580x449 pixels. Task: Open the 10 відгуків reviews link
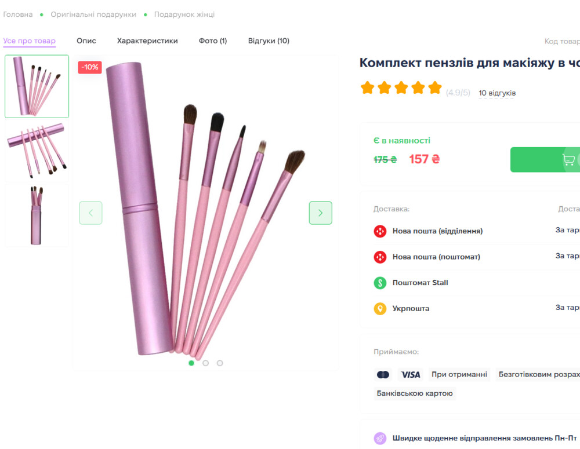tap(497, 93)
